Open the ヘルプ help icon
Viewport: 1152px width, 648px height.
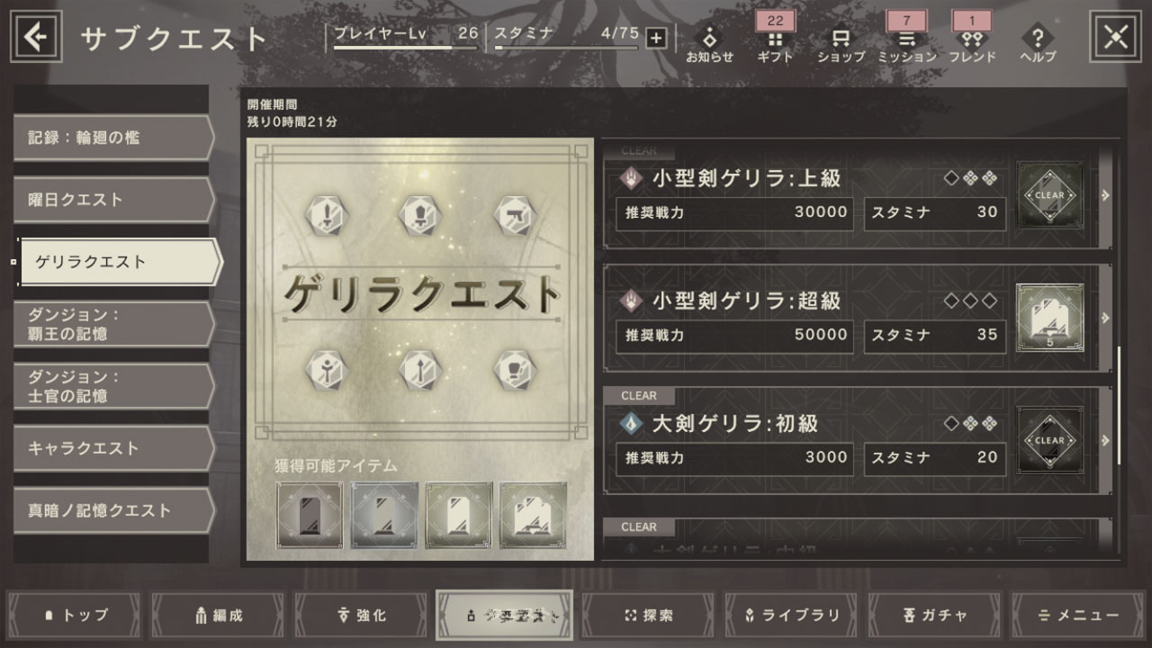tap(1038, 38)
